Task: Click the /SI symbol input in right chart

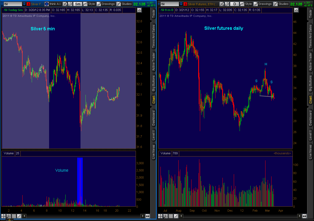Action: tap(170, 4)
